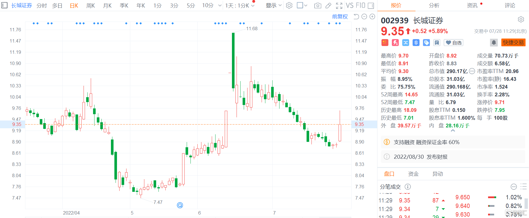Open the drawing pencil tool
Viewport: 529px width, 218px height.
tap(328, 5)
